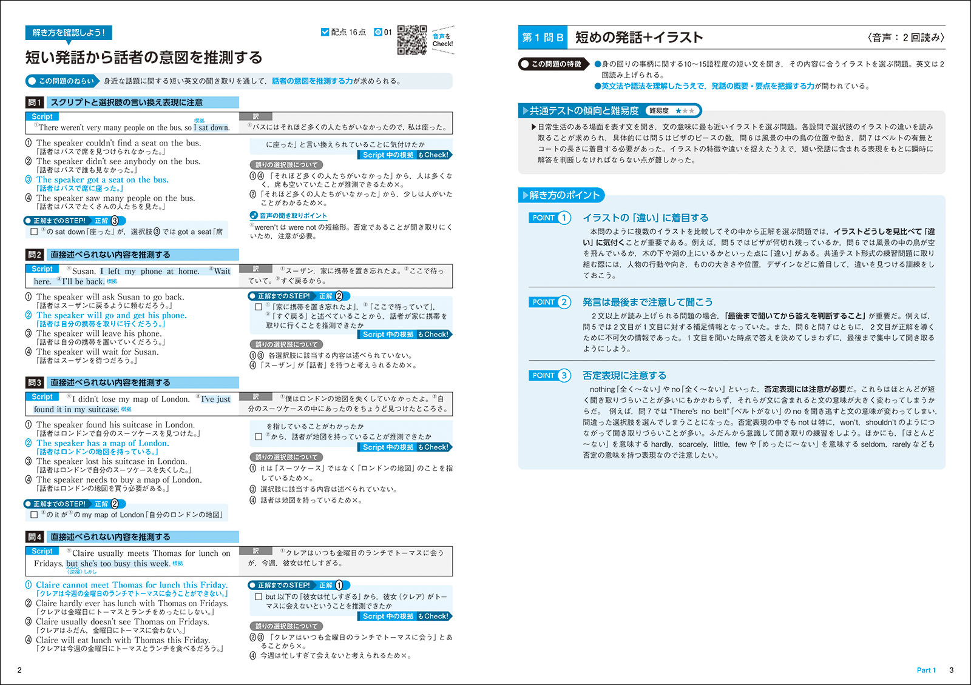
Task: Click the 音声の聞き取りポイント headphone icon
Action: [254, 215]
